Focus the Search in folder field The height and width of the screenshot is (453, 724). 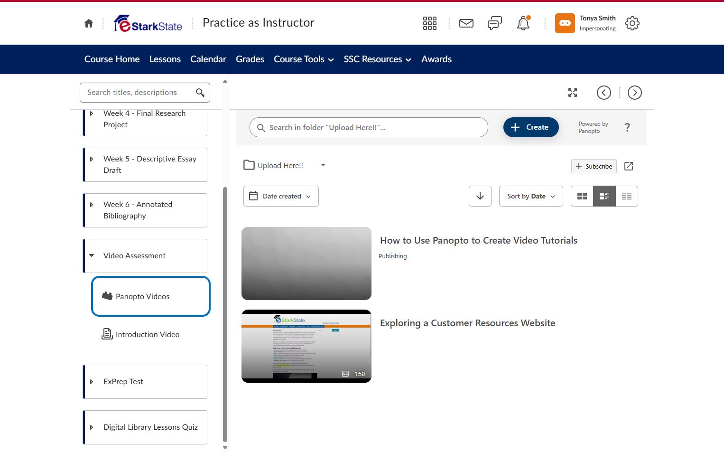[369, 127]
